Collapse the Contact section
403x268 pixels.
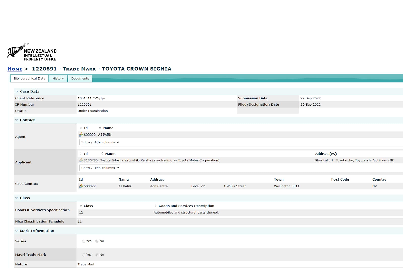click(17, 120)
